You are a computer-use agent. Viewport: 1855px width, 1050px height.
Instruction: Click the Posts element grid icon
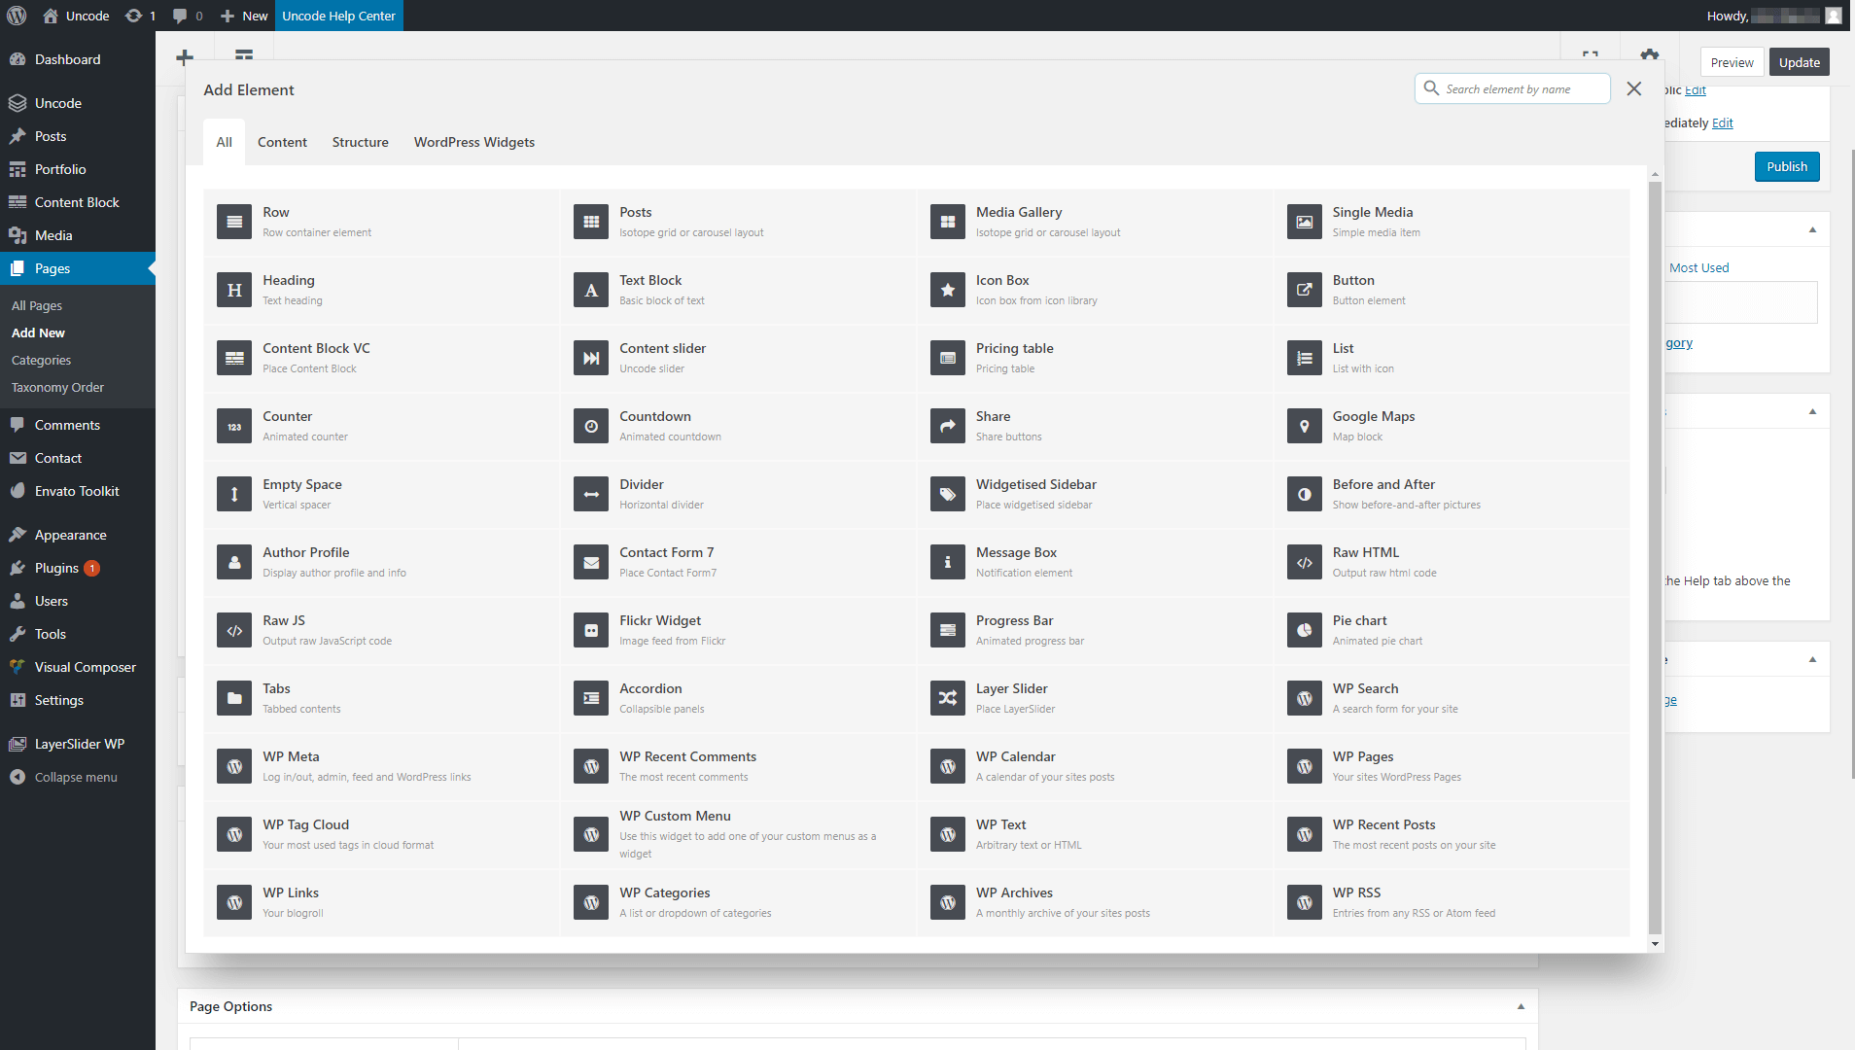[x=591, y=222]
